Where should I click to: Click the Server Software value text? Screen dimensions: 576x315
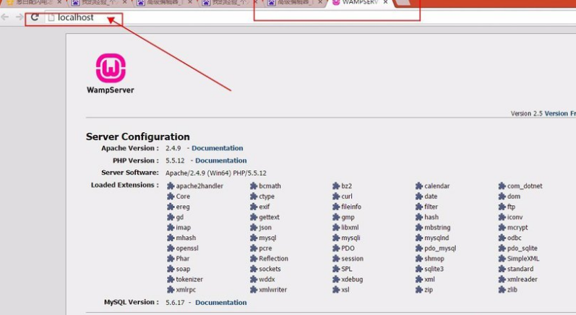click(216, 173)
